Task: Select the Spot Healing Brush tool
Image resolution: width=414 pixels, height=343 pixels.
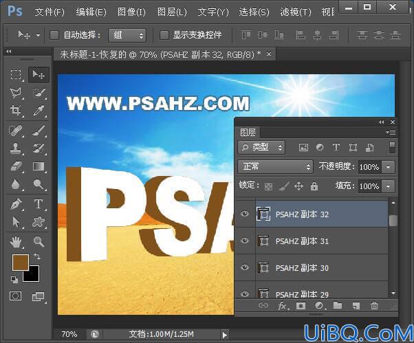Action: tap(16, 131)
